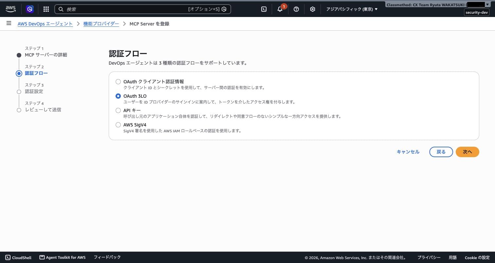495x263 pixels.
Task: Open the AWS home logo
Action: [x=10, y=9]
